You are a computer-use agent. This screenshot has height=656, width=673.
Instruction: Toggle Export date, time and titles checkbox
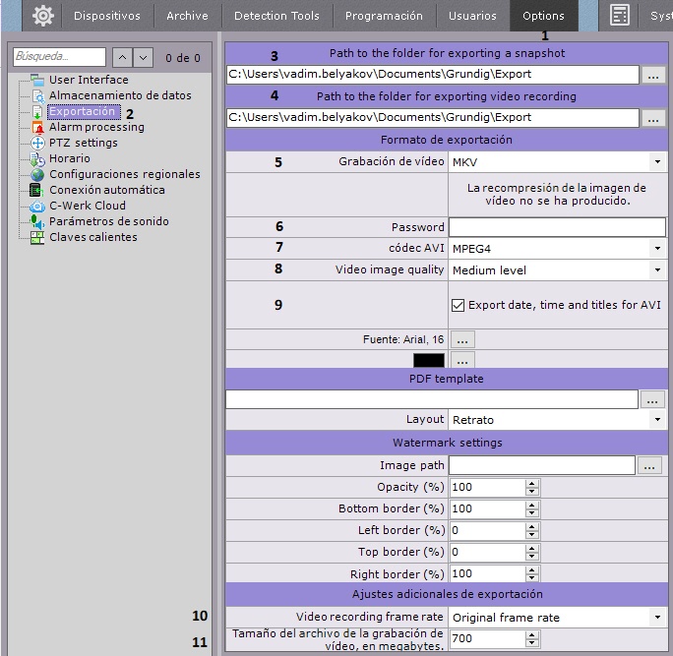[459, 306]
